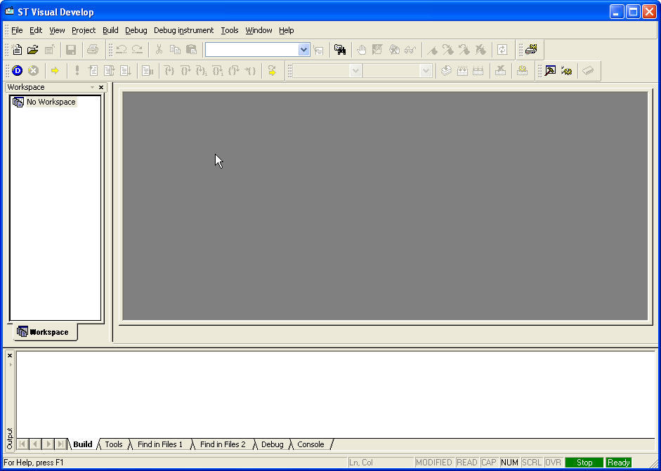The image size is (661, 471).
Task: Click the Set PC curved-arrow icon
Action: [x=272, y=71]
